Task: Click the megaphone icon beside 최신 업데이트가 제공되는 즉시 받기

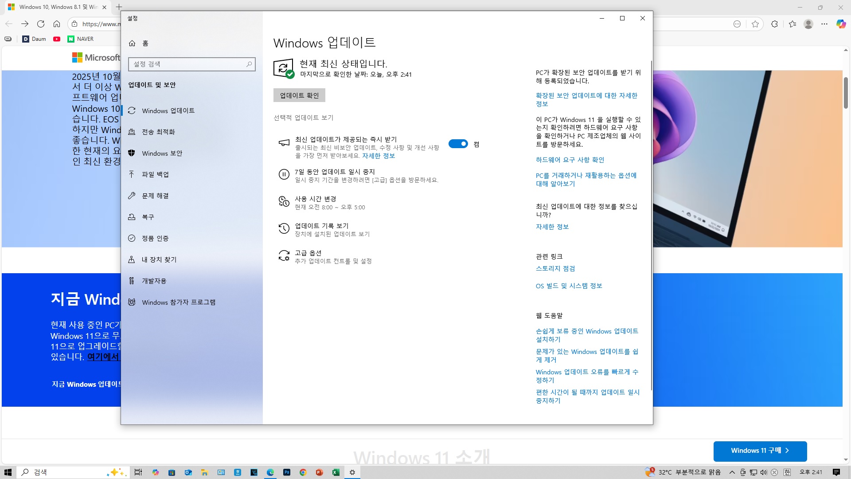Action: (x=284, y=143)
